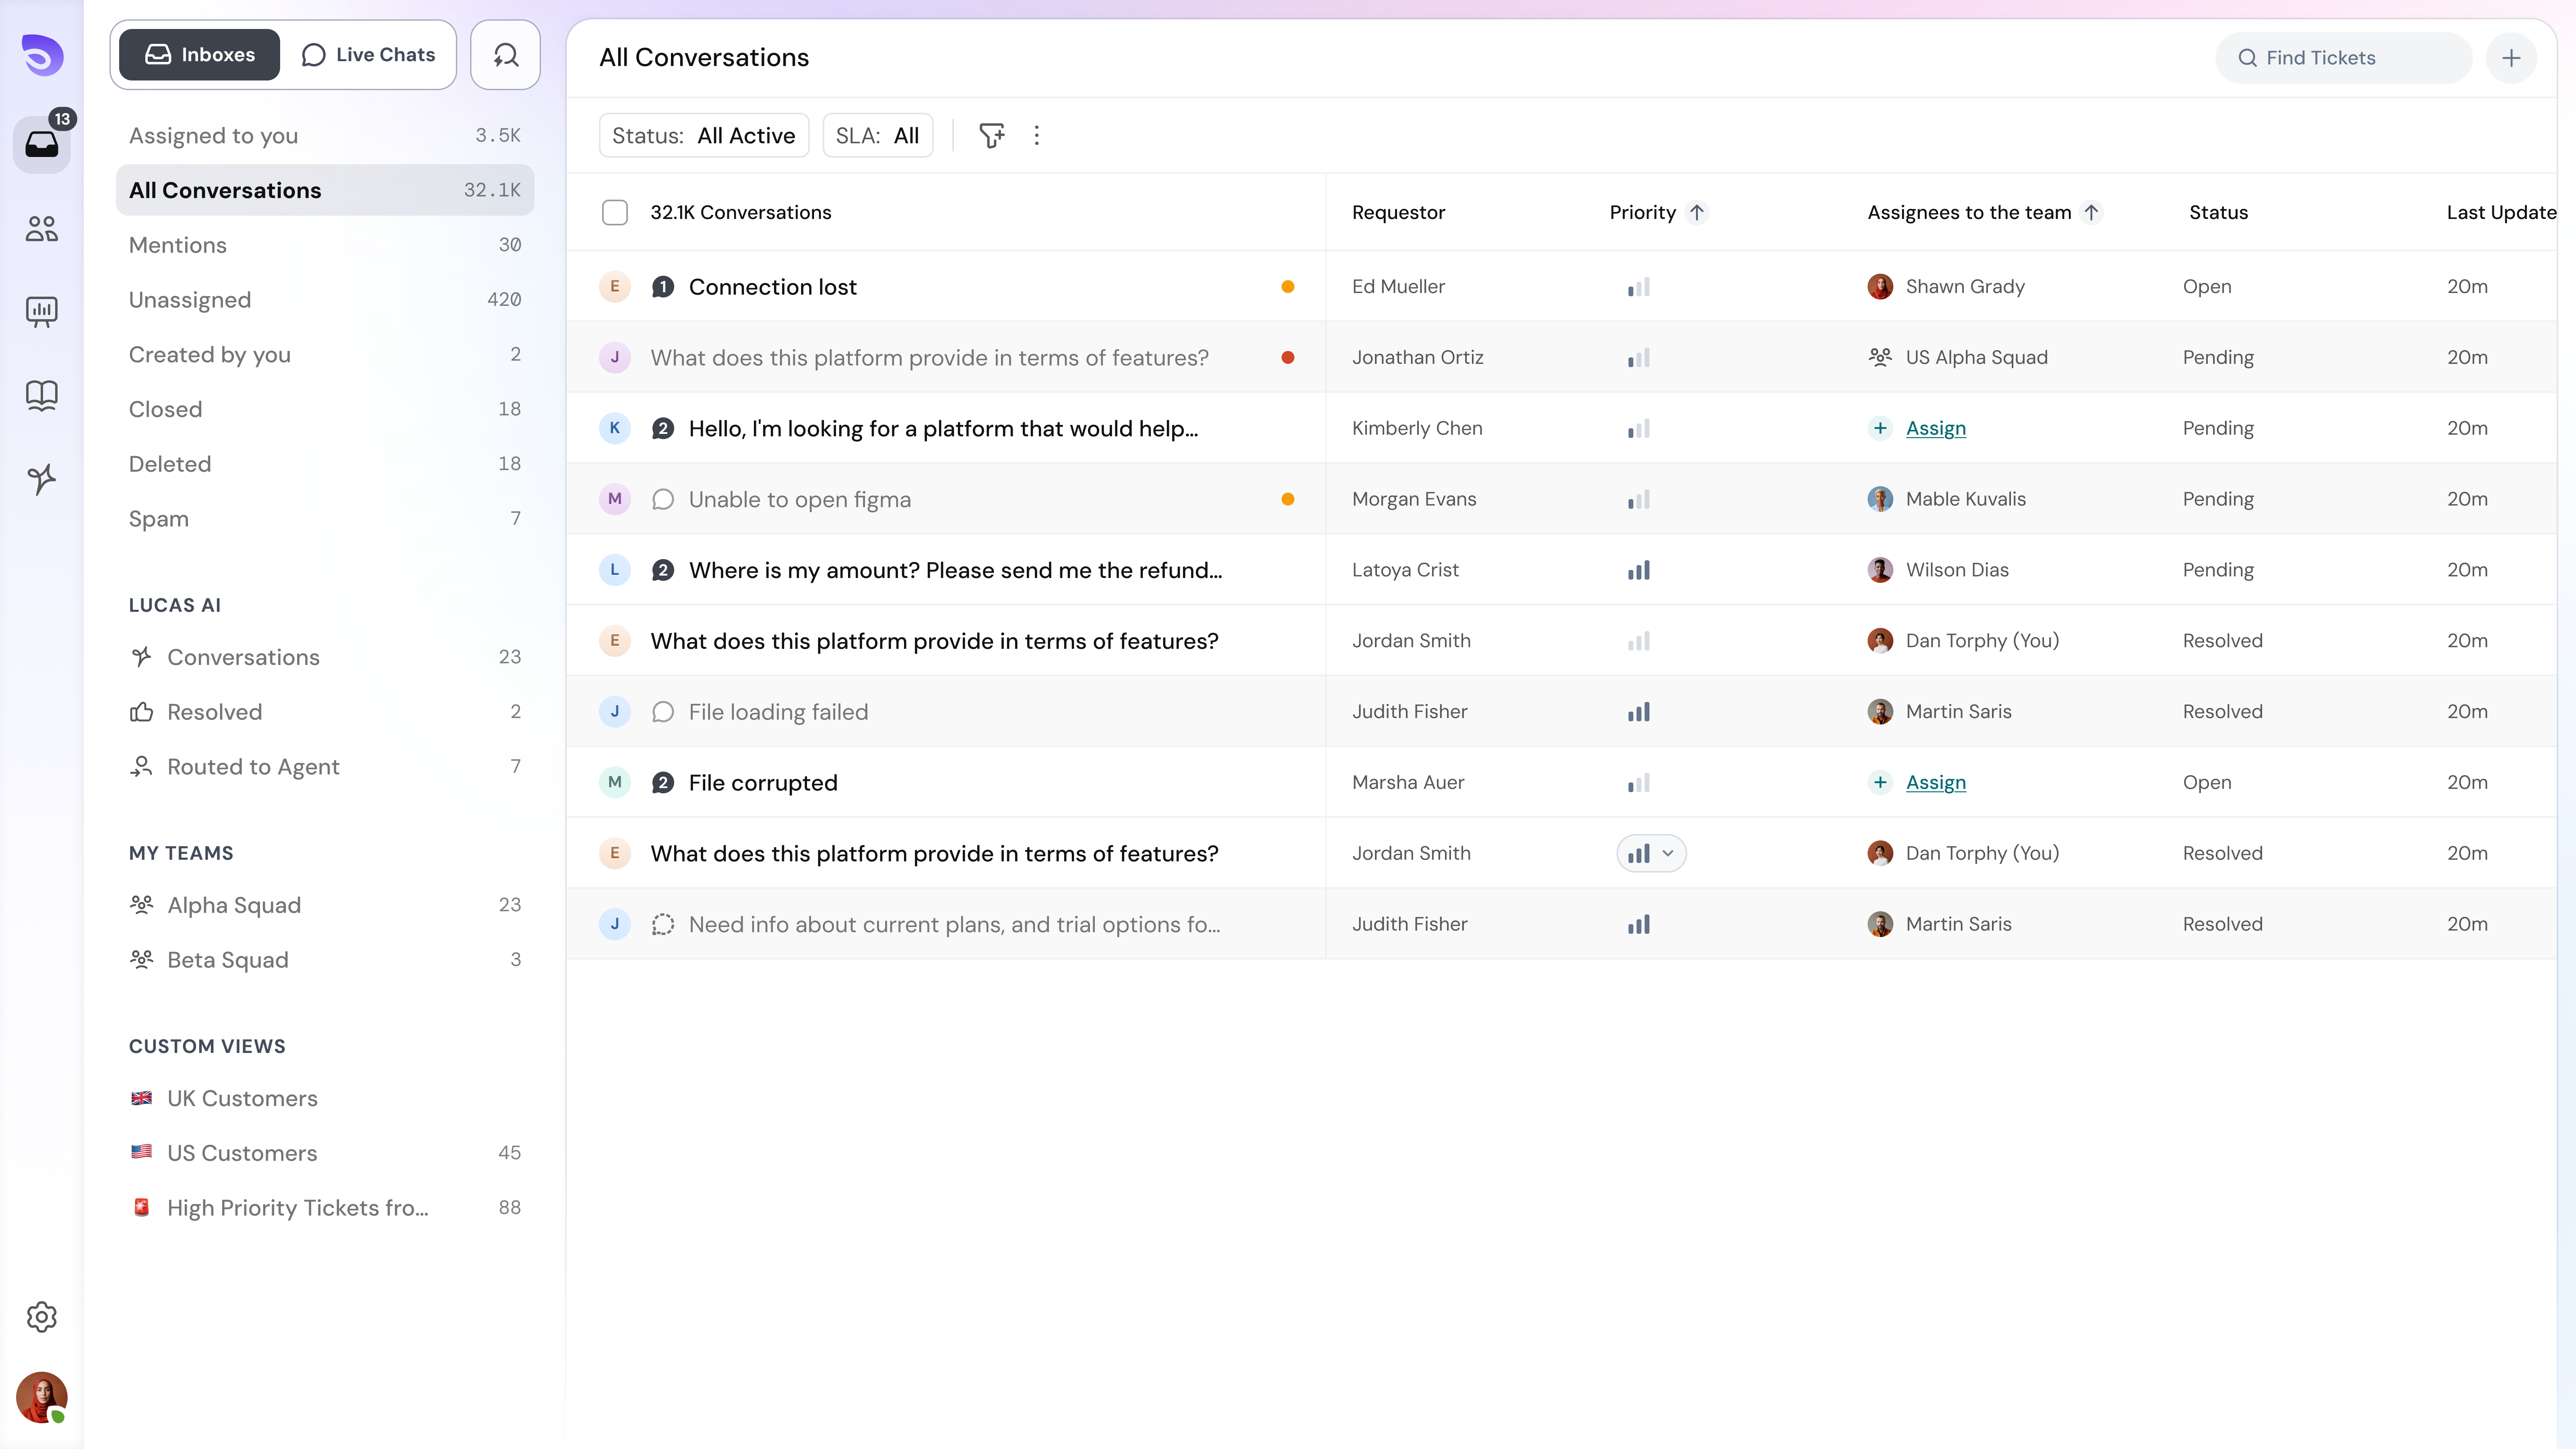
Task: Open the knowledge base book icon
Action: [41, 395]
